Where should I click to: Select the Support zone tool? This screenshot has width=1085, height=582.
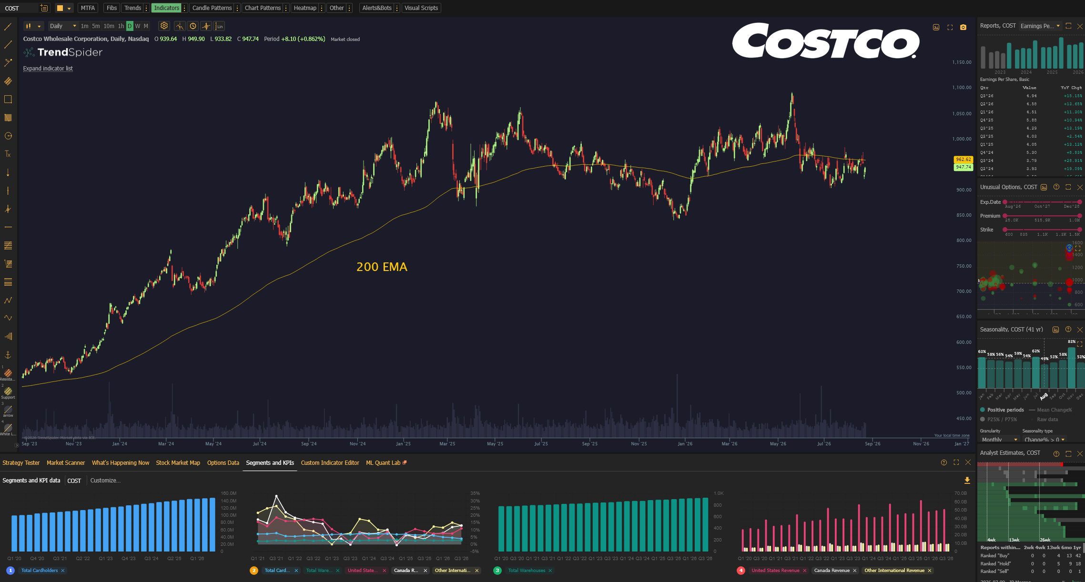8,393
